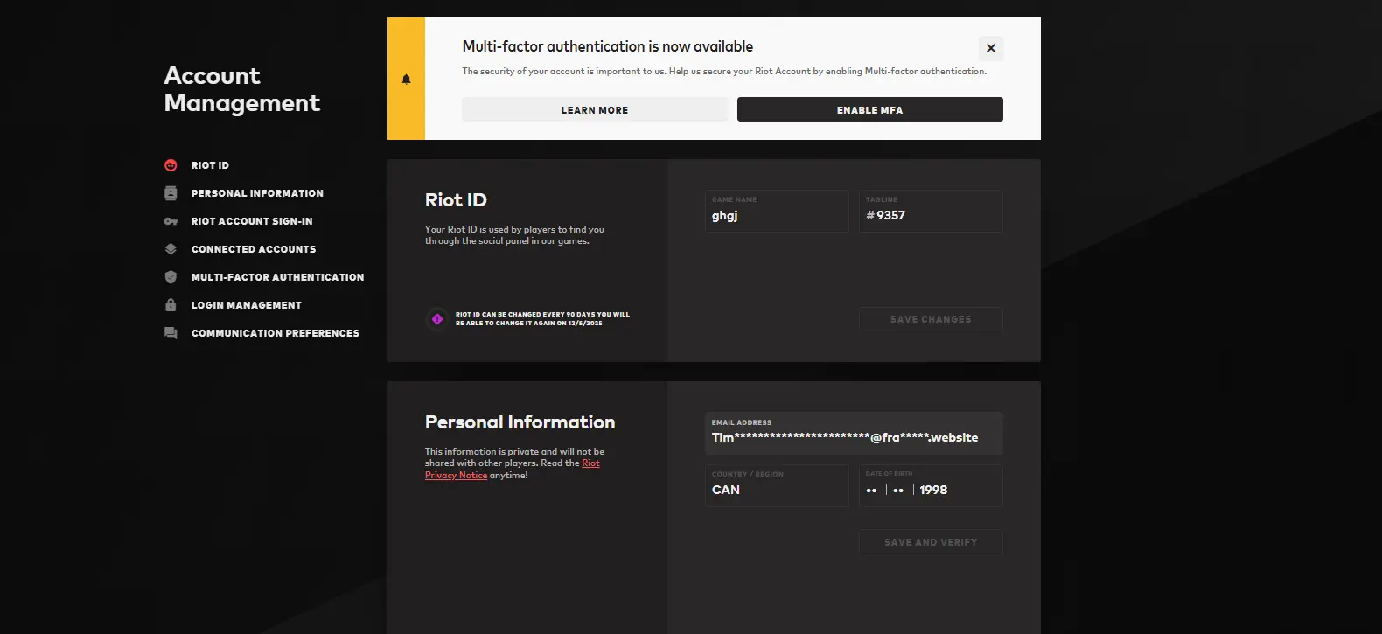Click the Connected Accounts layers icon
This screenshot has height=634, width=1382.
pyautogui.click(x=171, y=249)
